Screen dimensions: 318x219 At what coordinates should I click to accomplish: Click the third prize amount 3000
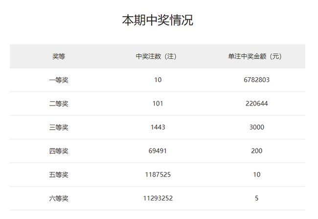click(256, 127)
